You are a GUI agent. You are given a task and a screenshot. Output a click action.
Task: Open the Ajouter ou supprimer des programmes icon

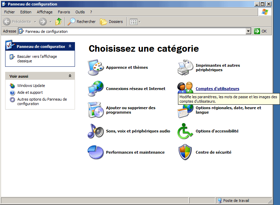[x=96, y=110]
